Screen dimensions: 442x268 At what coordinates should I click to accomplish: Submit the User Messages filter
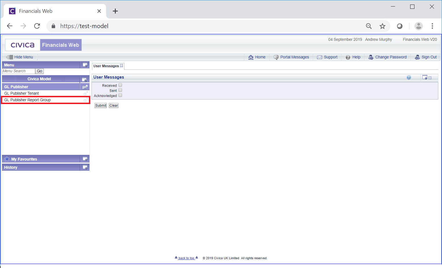[101, 105]
